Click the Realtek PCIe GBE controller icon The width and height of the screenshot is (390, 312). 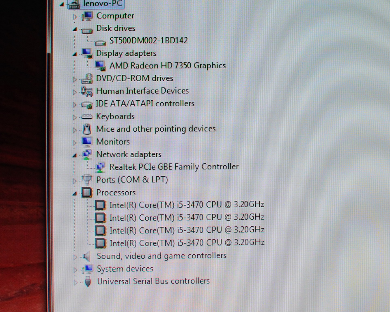[x=100, y=167]
